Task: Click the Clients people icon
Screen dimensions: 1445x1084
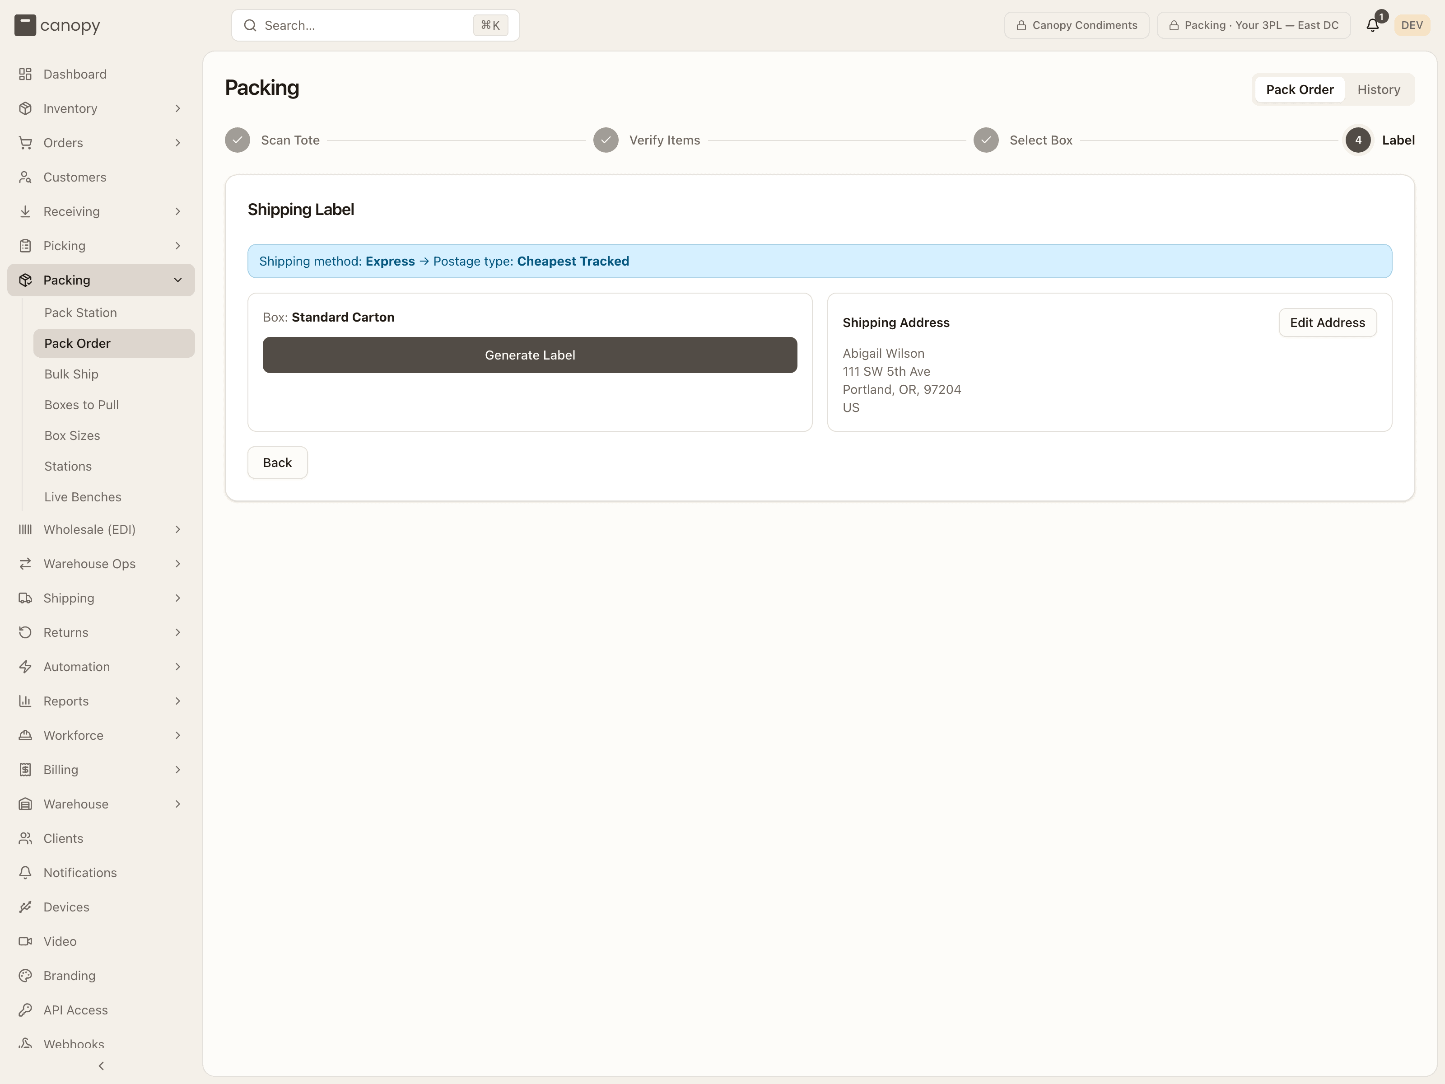Action: [x=25, y=838]
